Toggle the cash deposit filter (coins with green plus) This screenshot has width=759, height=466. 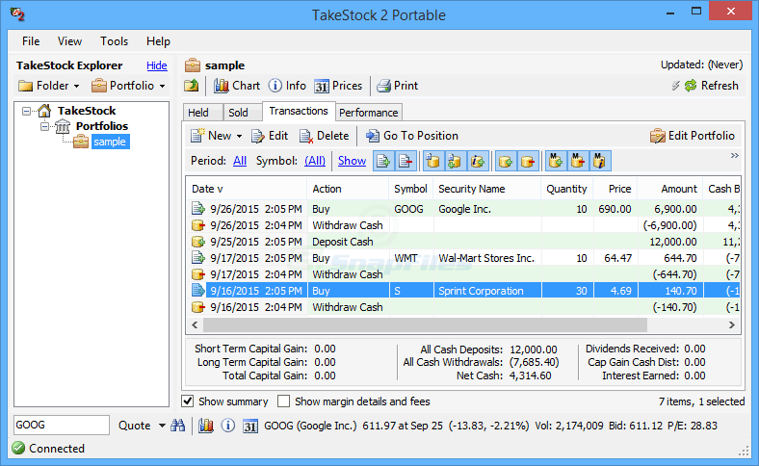pos(506,161)
